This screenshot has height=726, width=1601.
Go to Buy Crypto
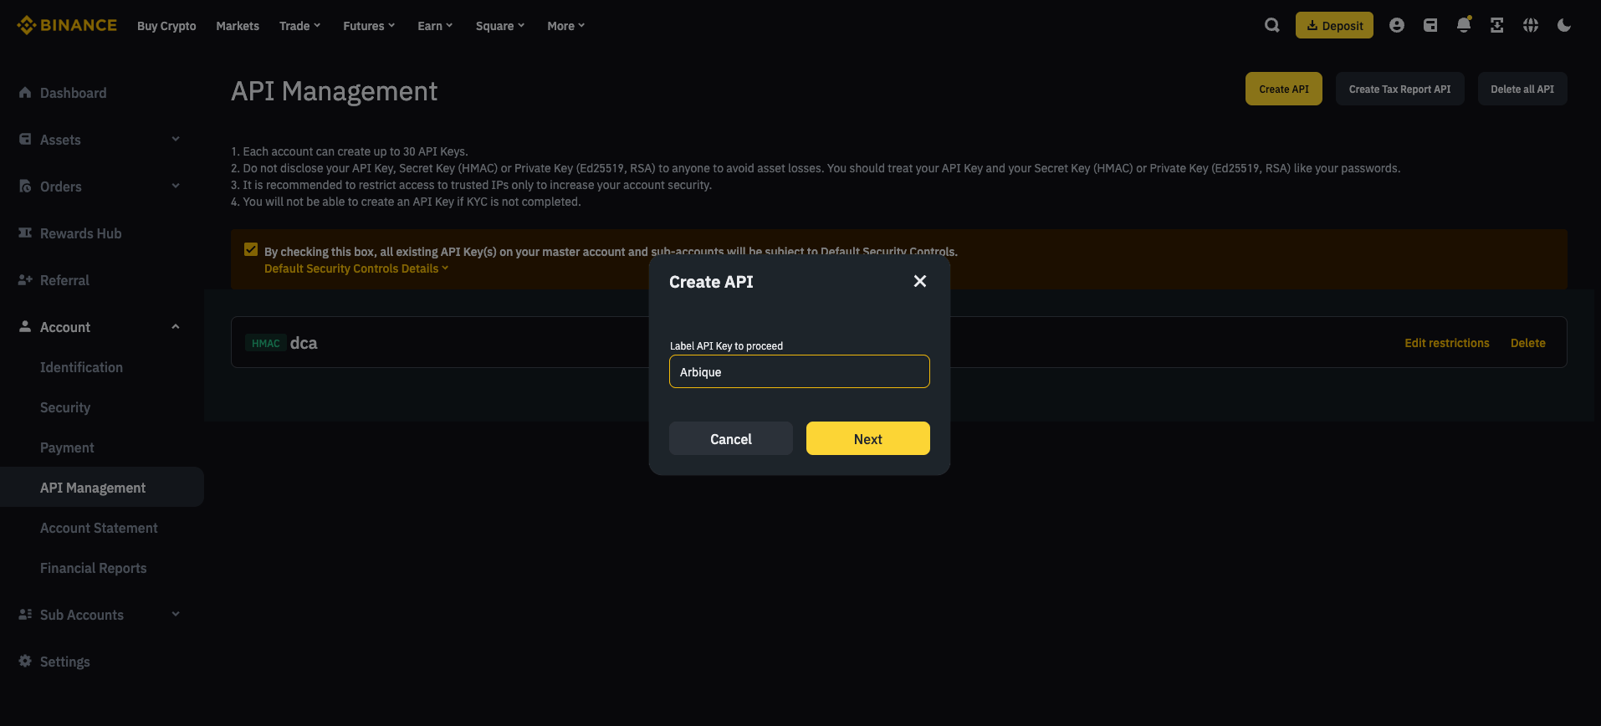(166, 26)
